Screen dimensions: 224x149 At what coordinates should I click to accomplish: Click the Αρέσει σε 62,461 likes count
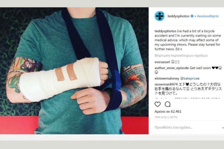pos(168,111)
